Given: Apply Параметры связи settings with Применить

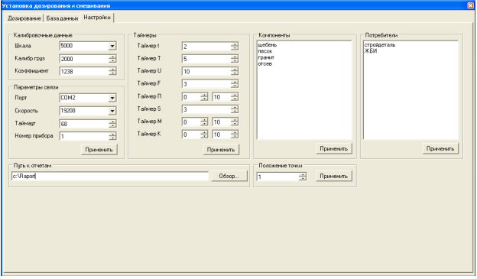Looking at the screenshot, I should (x=99, y=150).
